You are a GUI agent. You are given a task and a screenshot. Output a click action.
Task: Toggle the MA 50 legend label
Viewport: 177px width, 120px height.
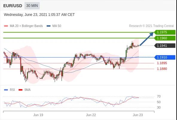57,26
